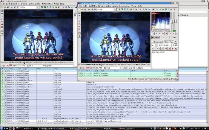The image size is (209, 130).
Task: Select blue cross drag tool in front window
Action: (x=79, y=16)
